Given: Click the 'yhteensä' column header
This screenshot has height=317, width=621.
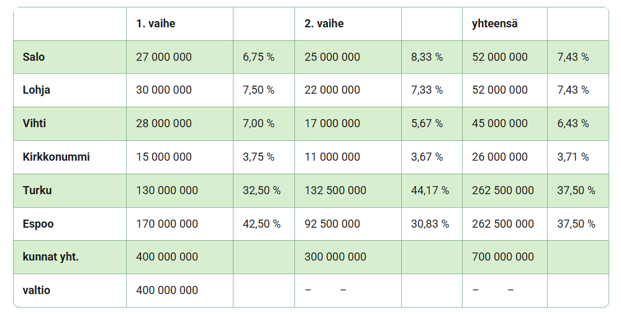Looking at the screenshot, I should (495, 24).
